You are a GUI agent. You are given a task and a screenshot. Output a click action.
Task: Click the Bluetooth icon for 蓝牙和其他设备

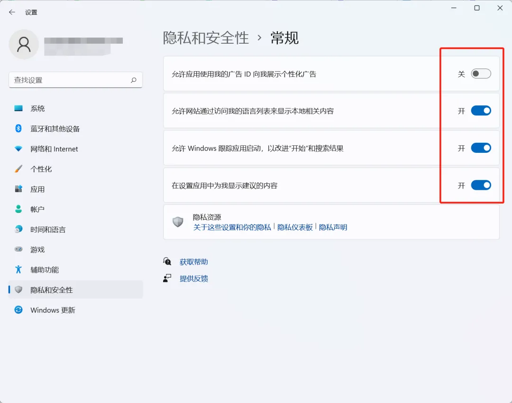[18, 129]
